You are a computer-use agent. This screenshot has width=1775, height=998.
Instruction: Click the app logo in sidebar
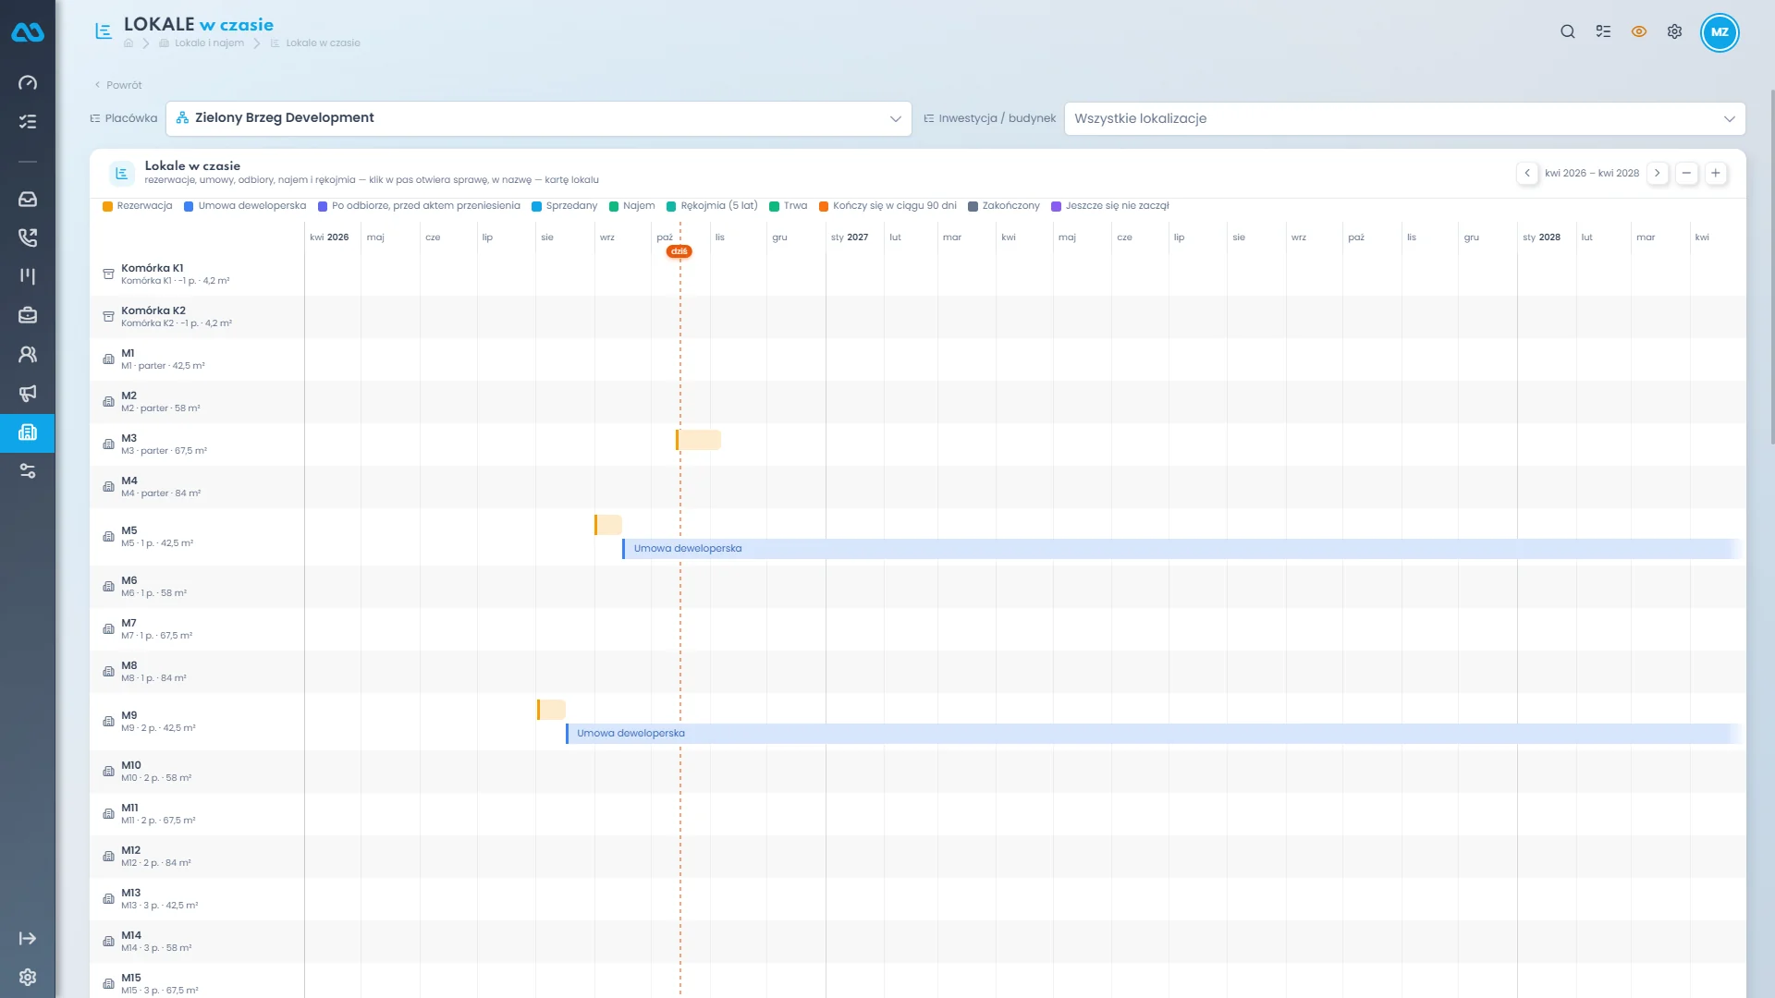(28, 32)
